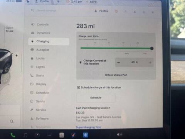Tap Open Trunk on car view
The image size is (185, 139).
[10, 29]
